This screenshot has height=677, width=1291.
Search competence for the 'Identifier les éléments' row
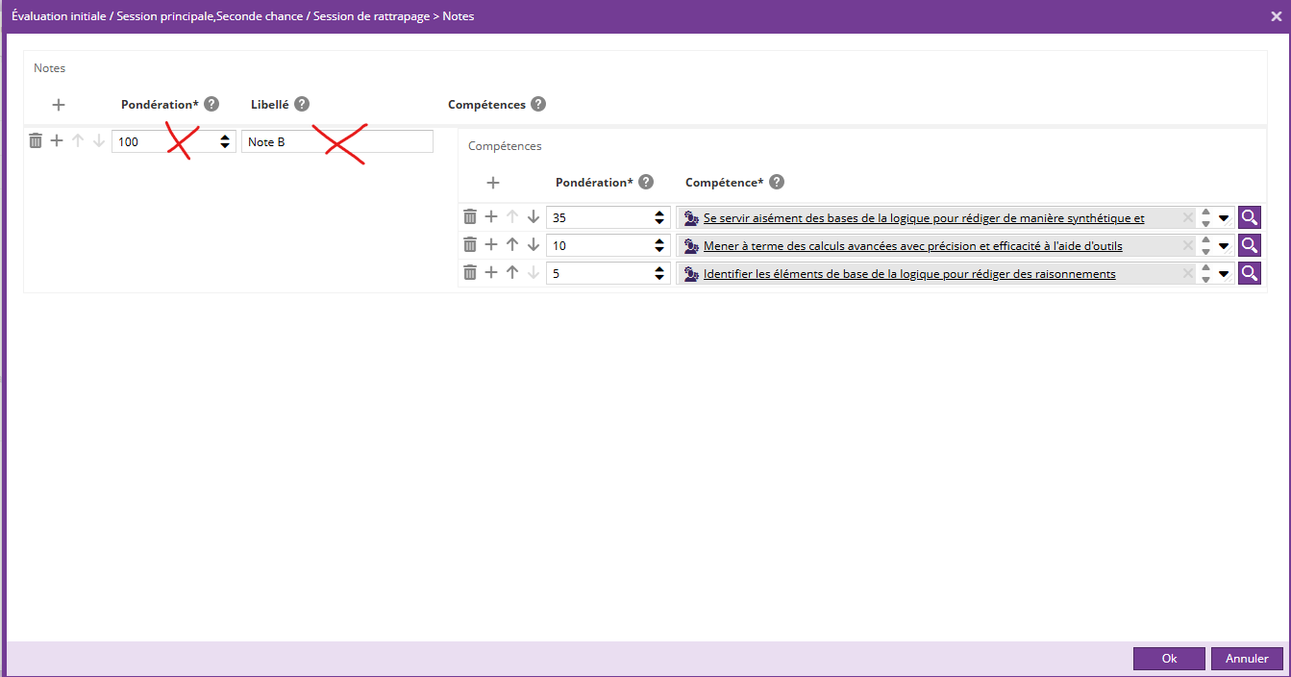(x=1249, y=274)
